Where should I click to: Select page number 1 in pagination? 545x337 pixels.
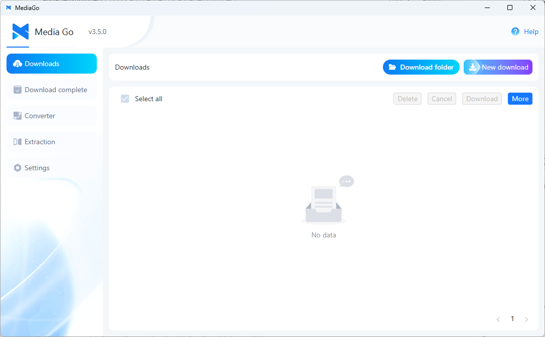(x=512, y=319)
